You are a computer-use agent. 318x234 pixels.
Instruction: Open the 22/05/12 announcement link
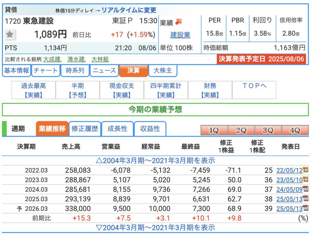tap(289, 170)
